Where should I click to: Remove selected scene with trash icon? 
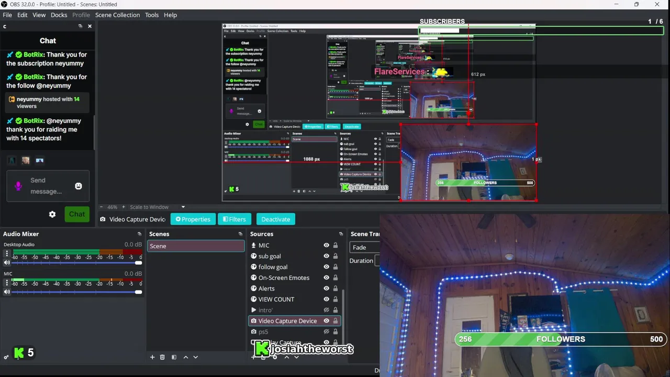(162, 357)
